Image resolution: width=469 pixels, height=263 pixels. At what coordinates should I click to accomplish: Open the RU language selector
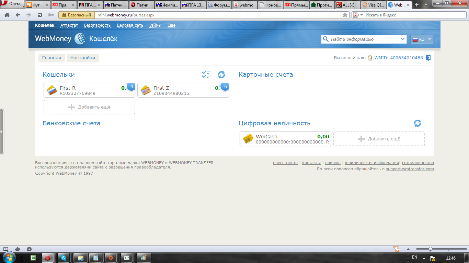(422, 39)
